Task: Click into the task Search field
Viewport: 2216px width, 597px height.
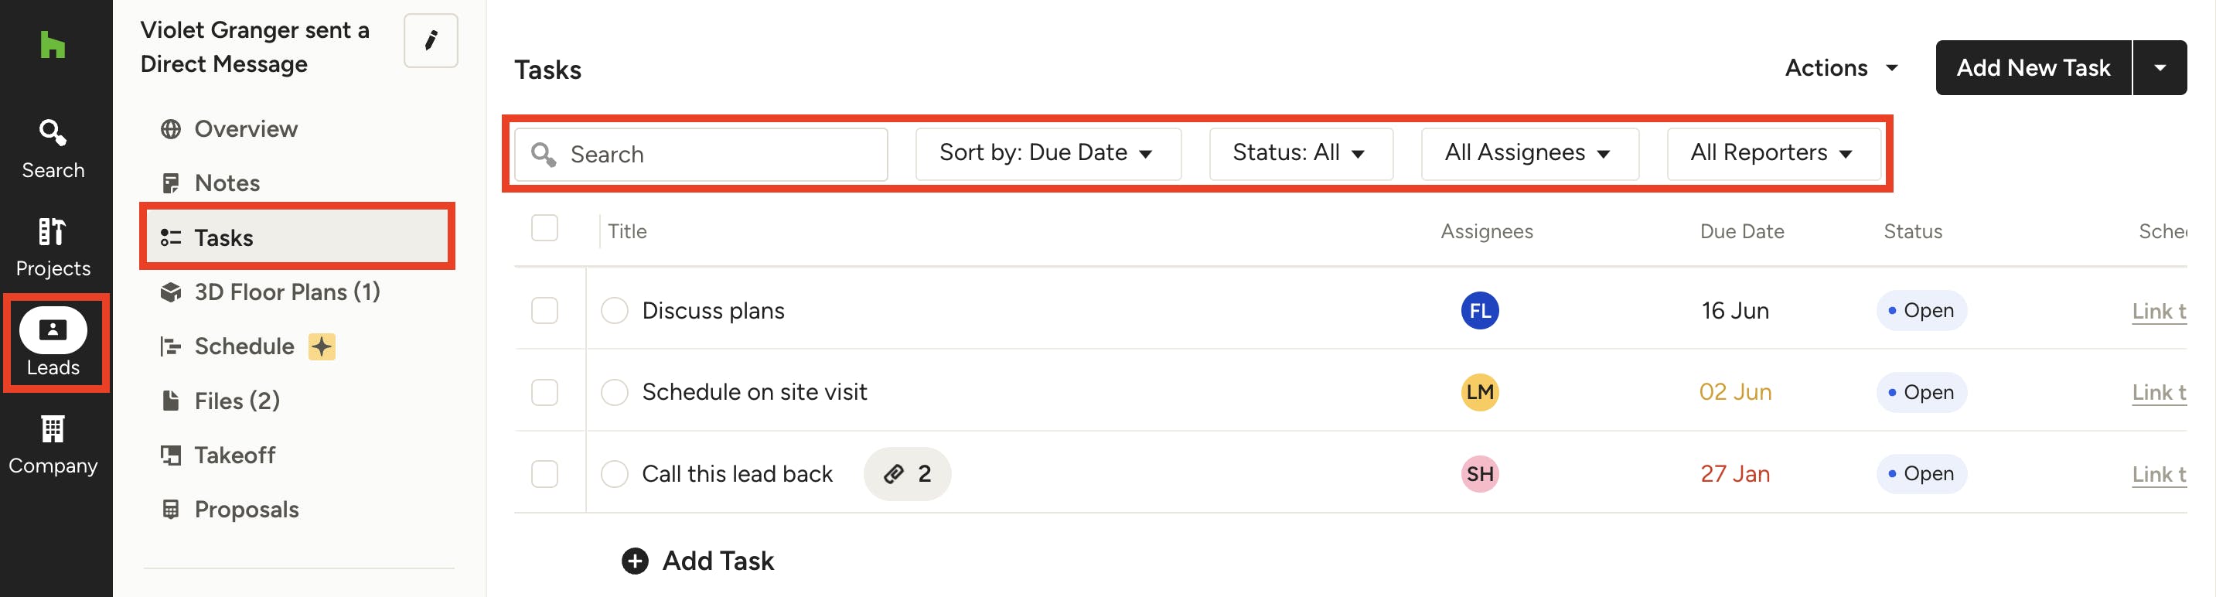Action: [x=714, y=155]
